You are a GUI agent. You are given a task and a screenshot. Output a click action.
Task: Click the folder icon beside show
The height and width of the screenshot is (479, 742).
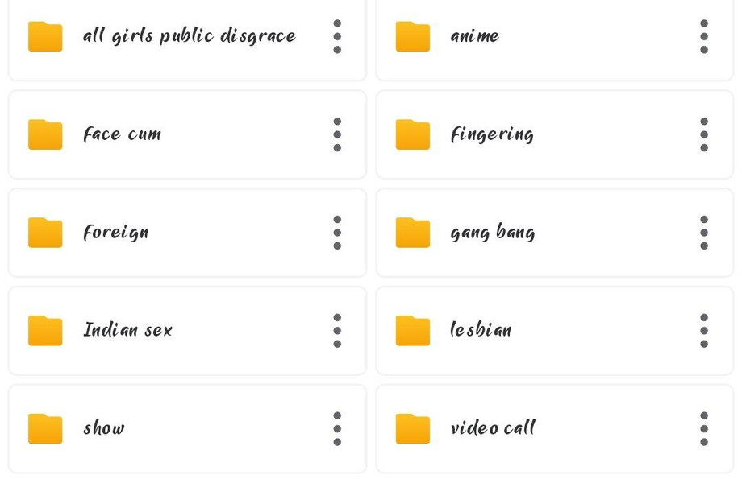[x=45, y=428]
